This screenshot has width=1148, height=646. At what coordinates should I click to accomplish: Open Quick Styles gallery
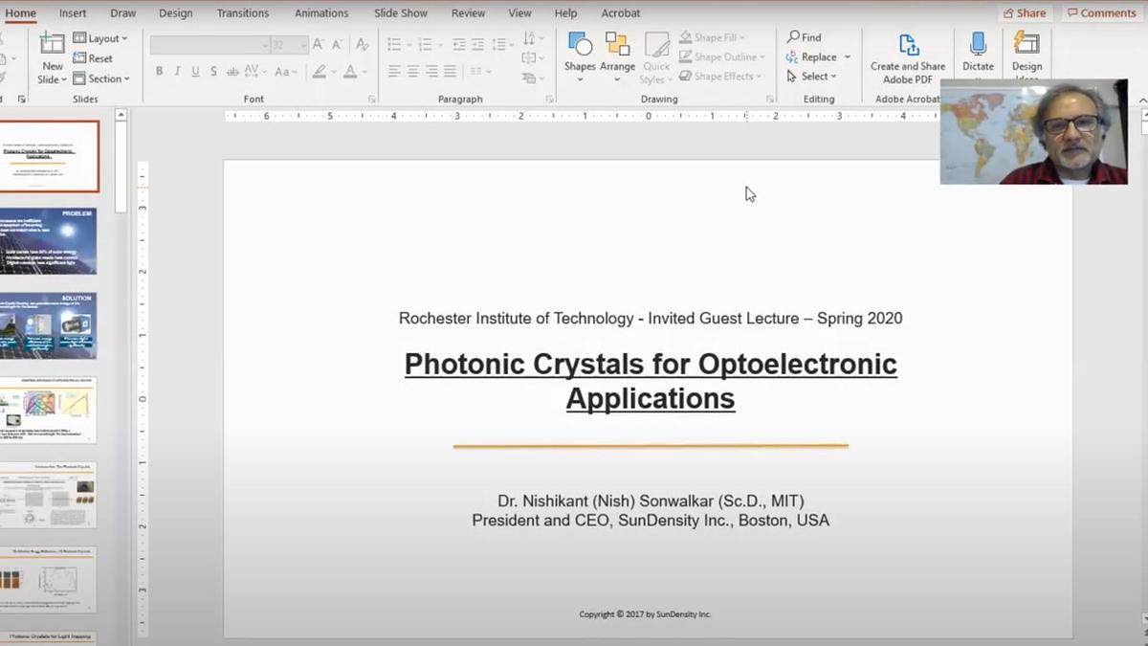656,57
